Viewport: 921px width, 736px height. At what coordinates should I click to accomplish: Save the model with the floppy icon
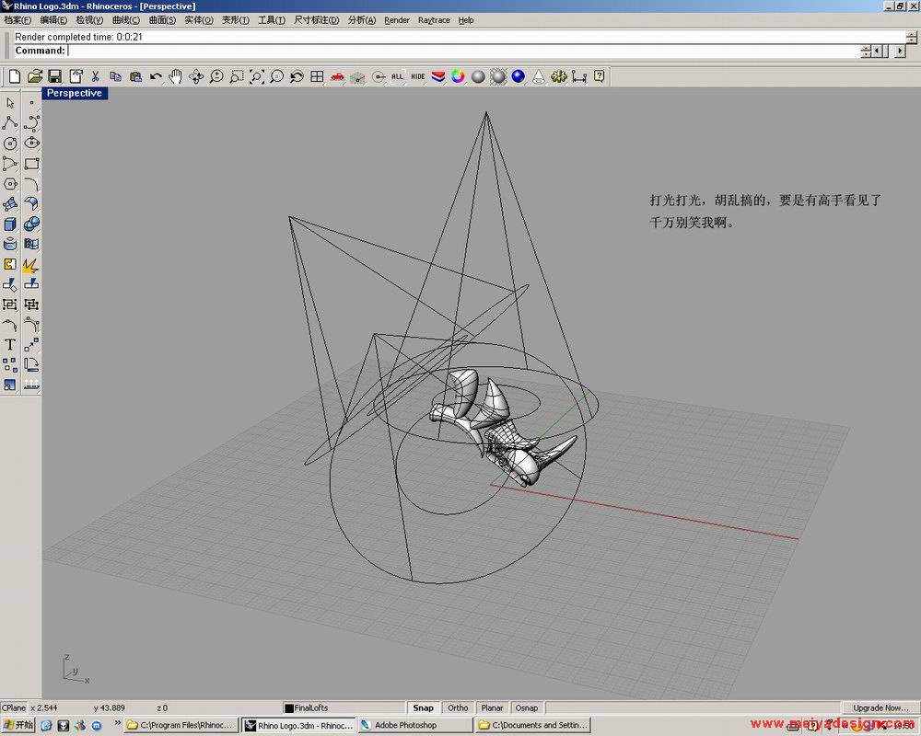54,76
